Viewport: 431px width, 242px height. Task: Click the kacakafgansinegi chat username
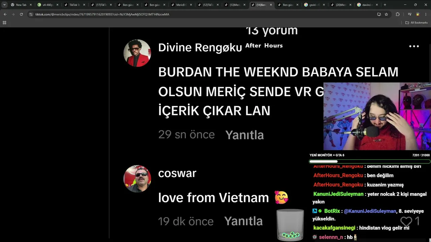coord(334,228)
